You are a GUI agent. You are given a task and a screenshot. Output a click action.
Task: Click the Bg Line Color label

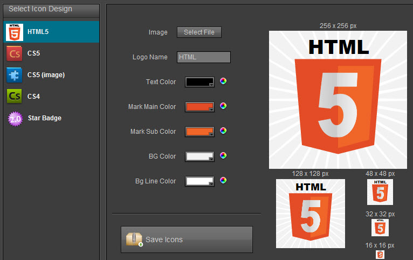tap(155, 181)
